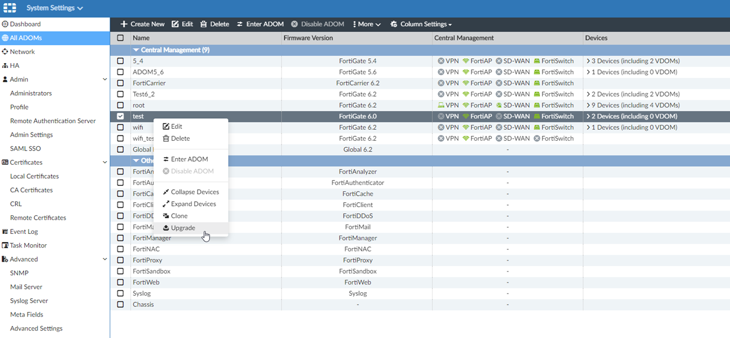
Task: Click the VPN icon in root row
Action: [441, 105]
